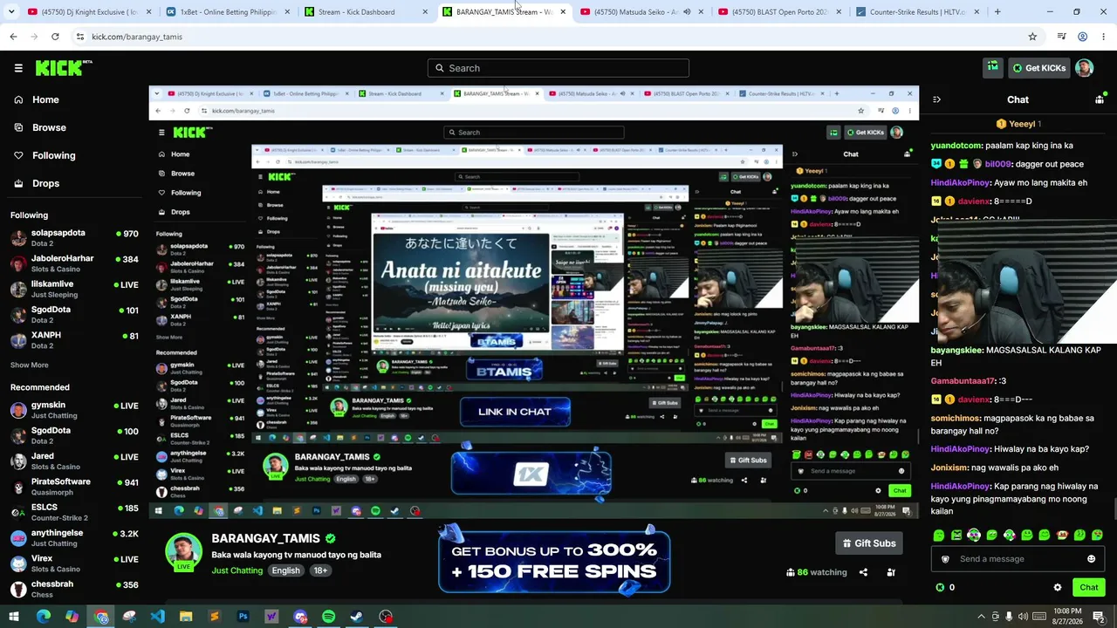Open OBS Studio from the taskbar
This screenshot has height=628, width=1117.
coord(386,617)
